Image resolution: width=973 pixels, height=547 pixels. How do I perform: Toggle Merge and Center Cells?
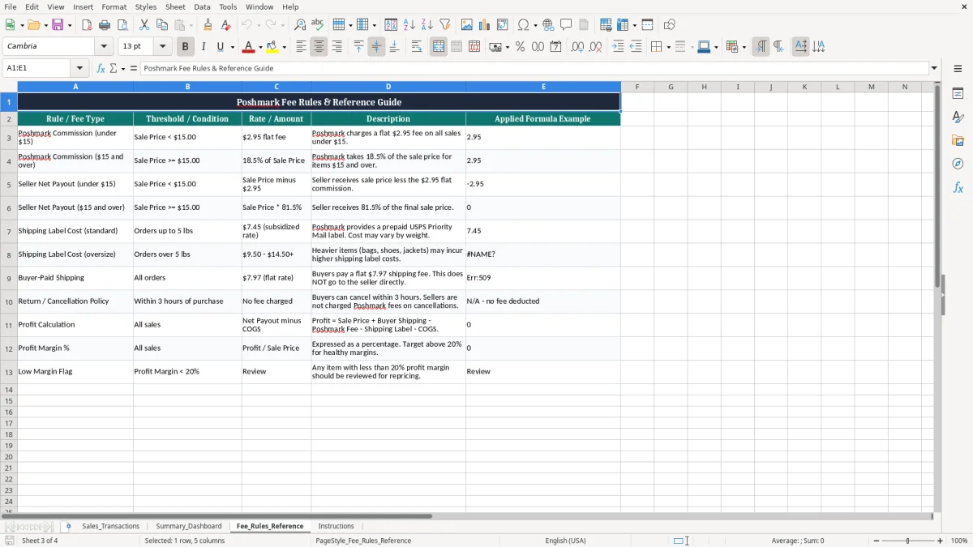(439, 47)
